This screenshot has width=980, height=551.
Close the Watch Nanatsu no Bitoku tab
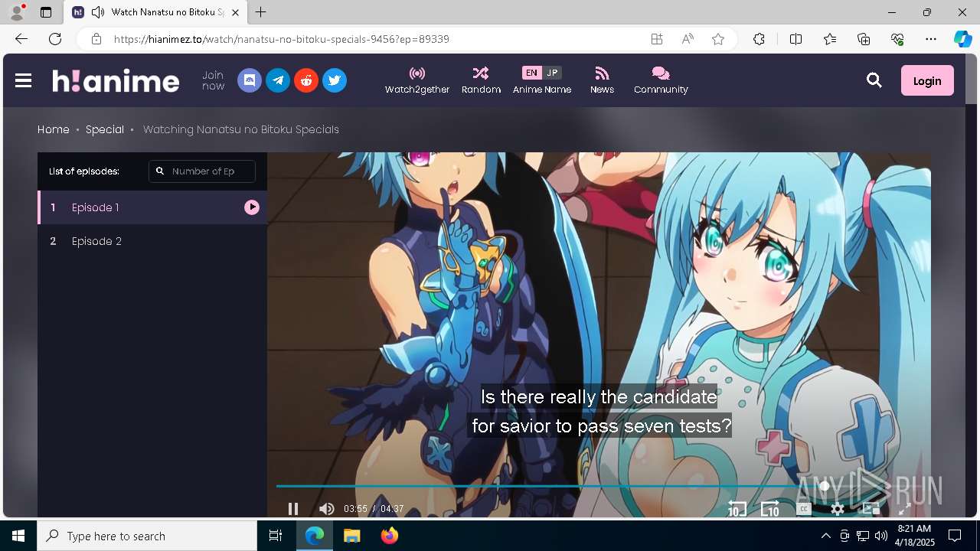point(236,12)
